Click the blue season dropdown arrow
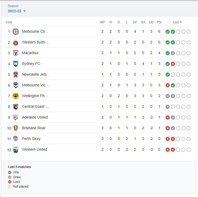 pyautogui.click(x=25, y=11)
